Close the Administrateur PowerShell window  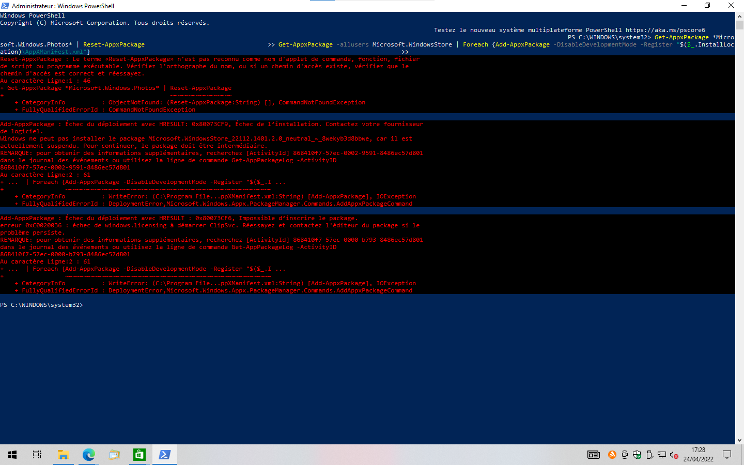[x=731, y=6]
